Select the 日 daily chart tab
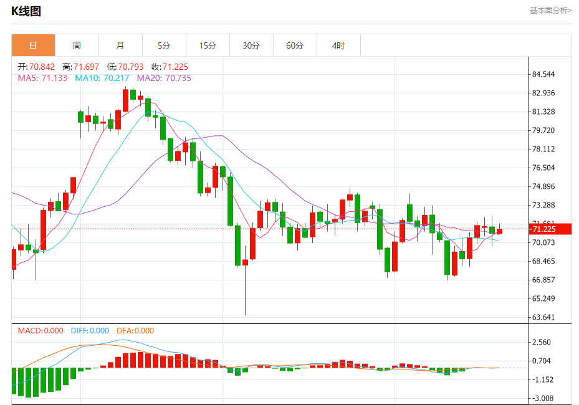The height and width of the screenshot is (405, 579). [33, 45]
